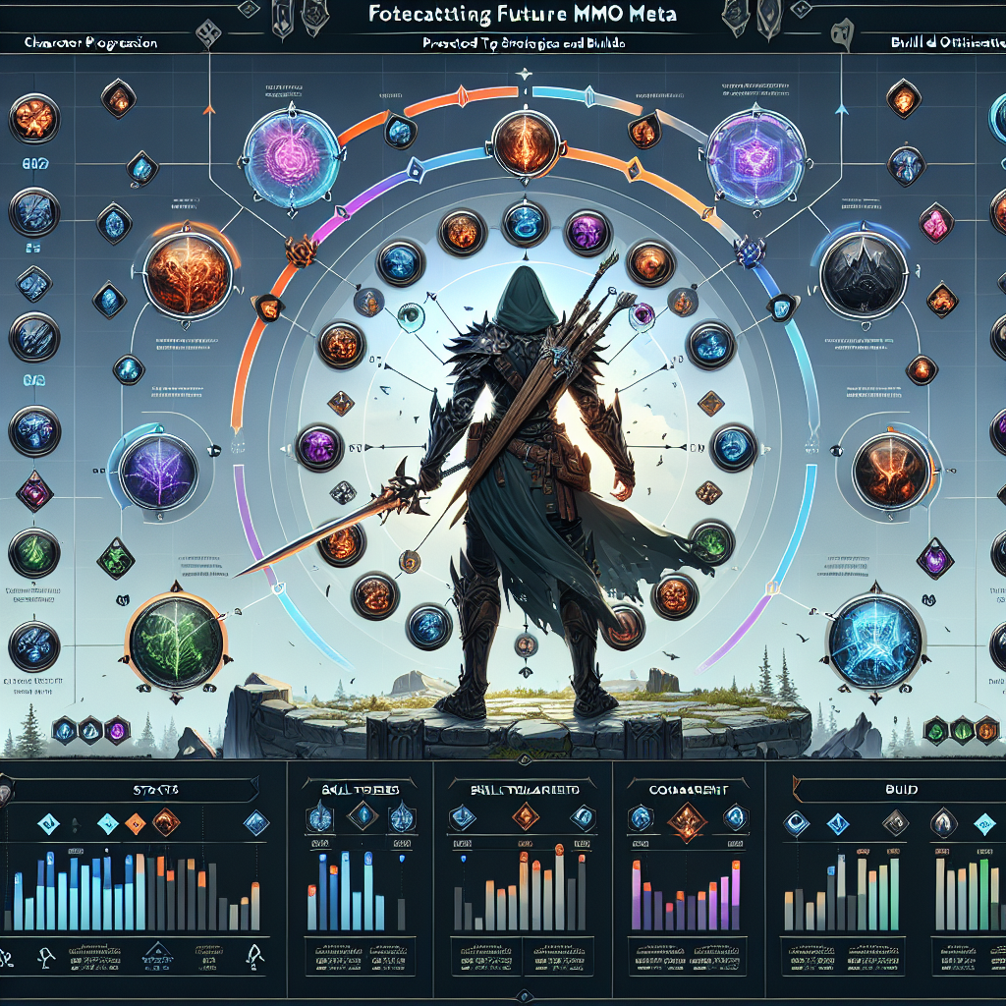Open the Character Progression section
This screenshot has width=1006, height=1006.
pos(90,43)
